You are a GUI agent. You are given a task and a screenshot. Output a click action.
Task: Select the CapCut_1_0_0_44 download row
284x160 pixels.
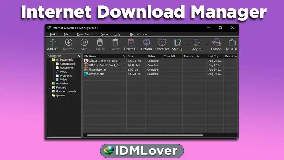click(160, 61)
